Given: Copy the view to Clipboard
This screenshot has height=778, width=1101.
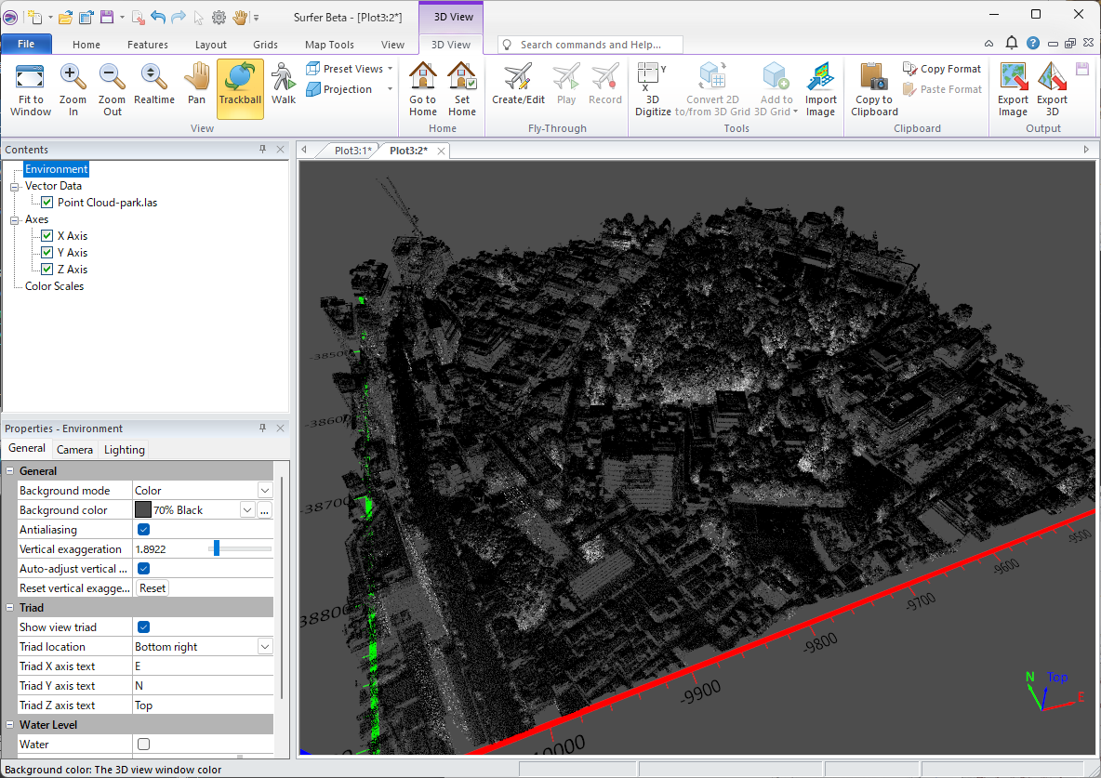Looking at the screenshot, I should coord(873,88).
